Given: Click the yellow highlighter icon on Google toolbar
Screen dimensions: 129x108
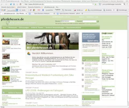Looking at the screenshot, I should point(86,10).
